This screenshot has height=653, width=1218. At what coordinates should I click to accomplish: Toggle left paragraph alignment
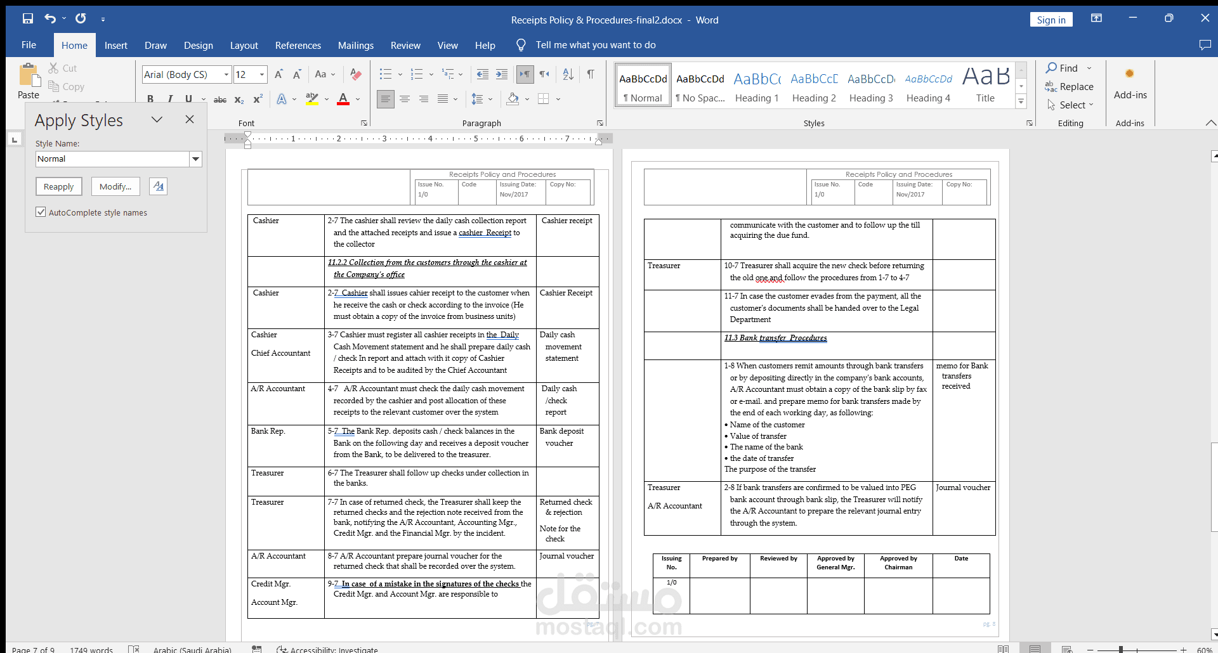pos(386,100)
